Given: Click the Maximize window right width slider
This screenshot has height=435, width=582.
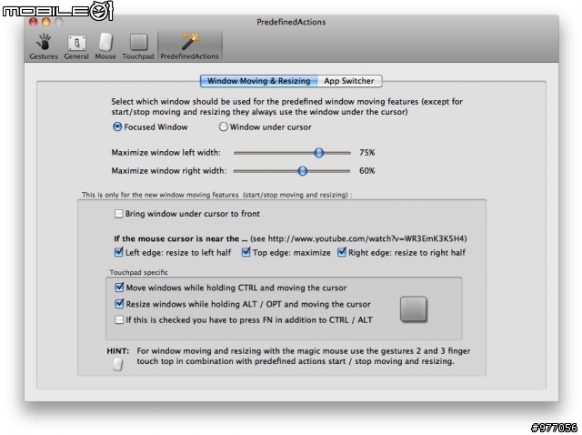Looking at the screenshot, I should (292, 171).
